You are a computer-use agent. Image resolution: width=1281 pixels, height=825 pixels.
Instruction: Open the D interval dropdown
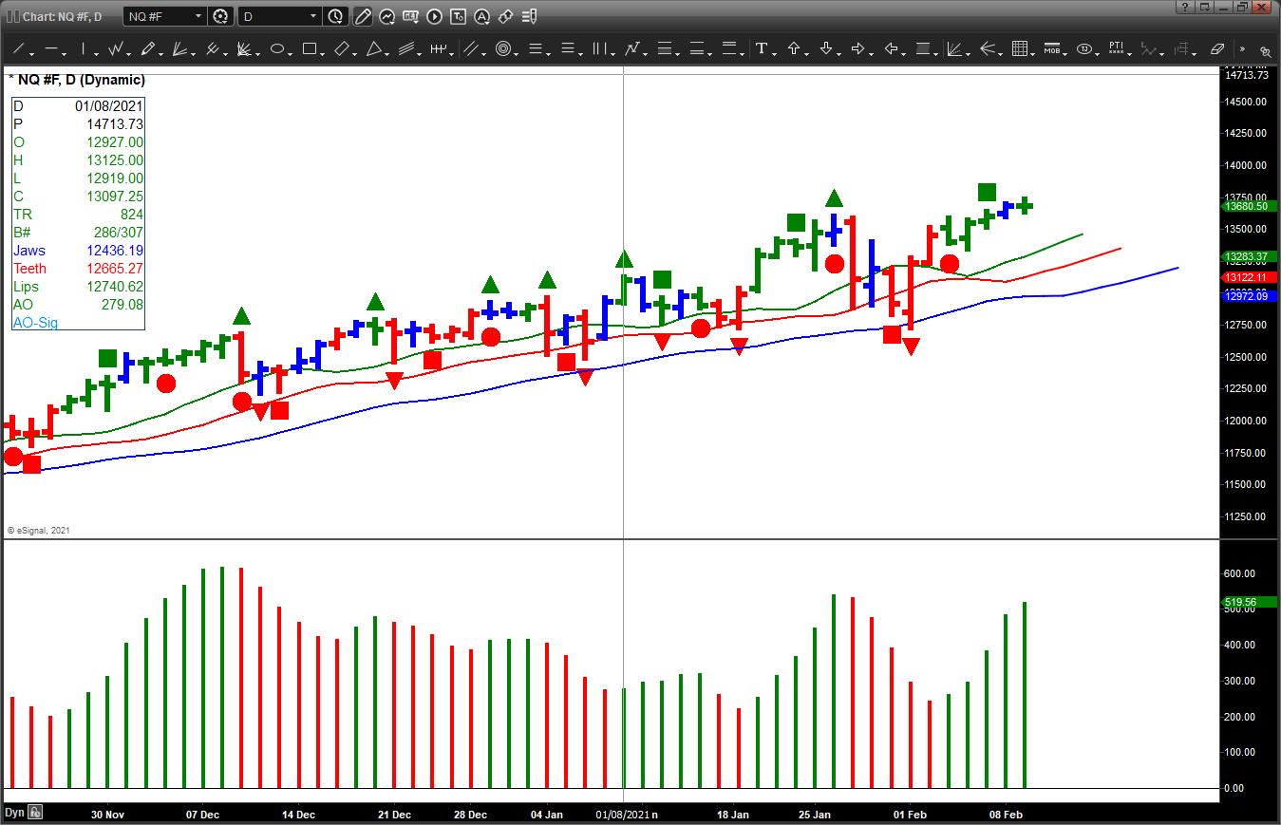pyautogui.click(x=313, y=16)
